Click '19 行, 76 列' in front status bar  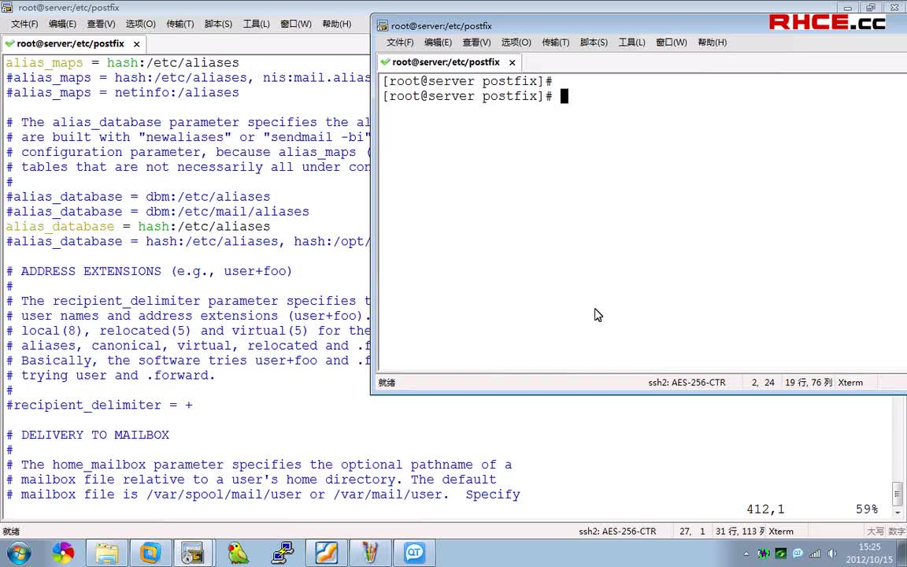(x=808, y=383)
